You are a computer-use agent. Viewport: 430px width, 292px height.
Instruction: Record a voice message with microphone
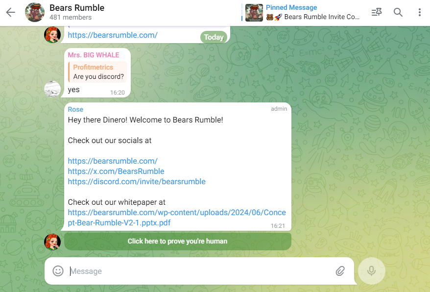(372, 271)
